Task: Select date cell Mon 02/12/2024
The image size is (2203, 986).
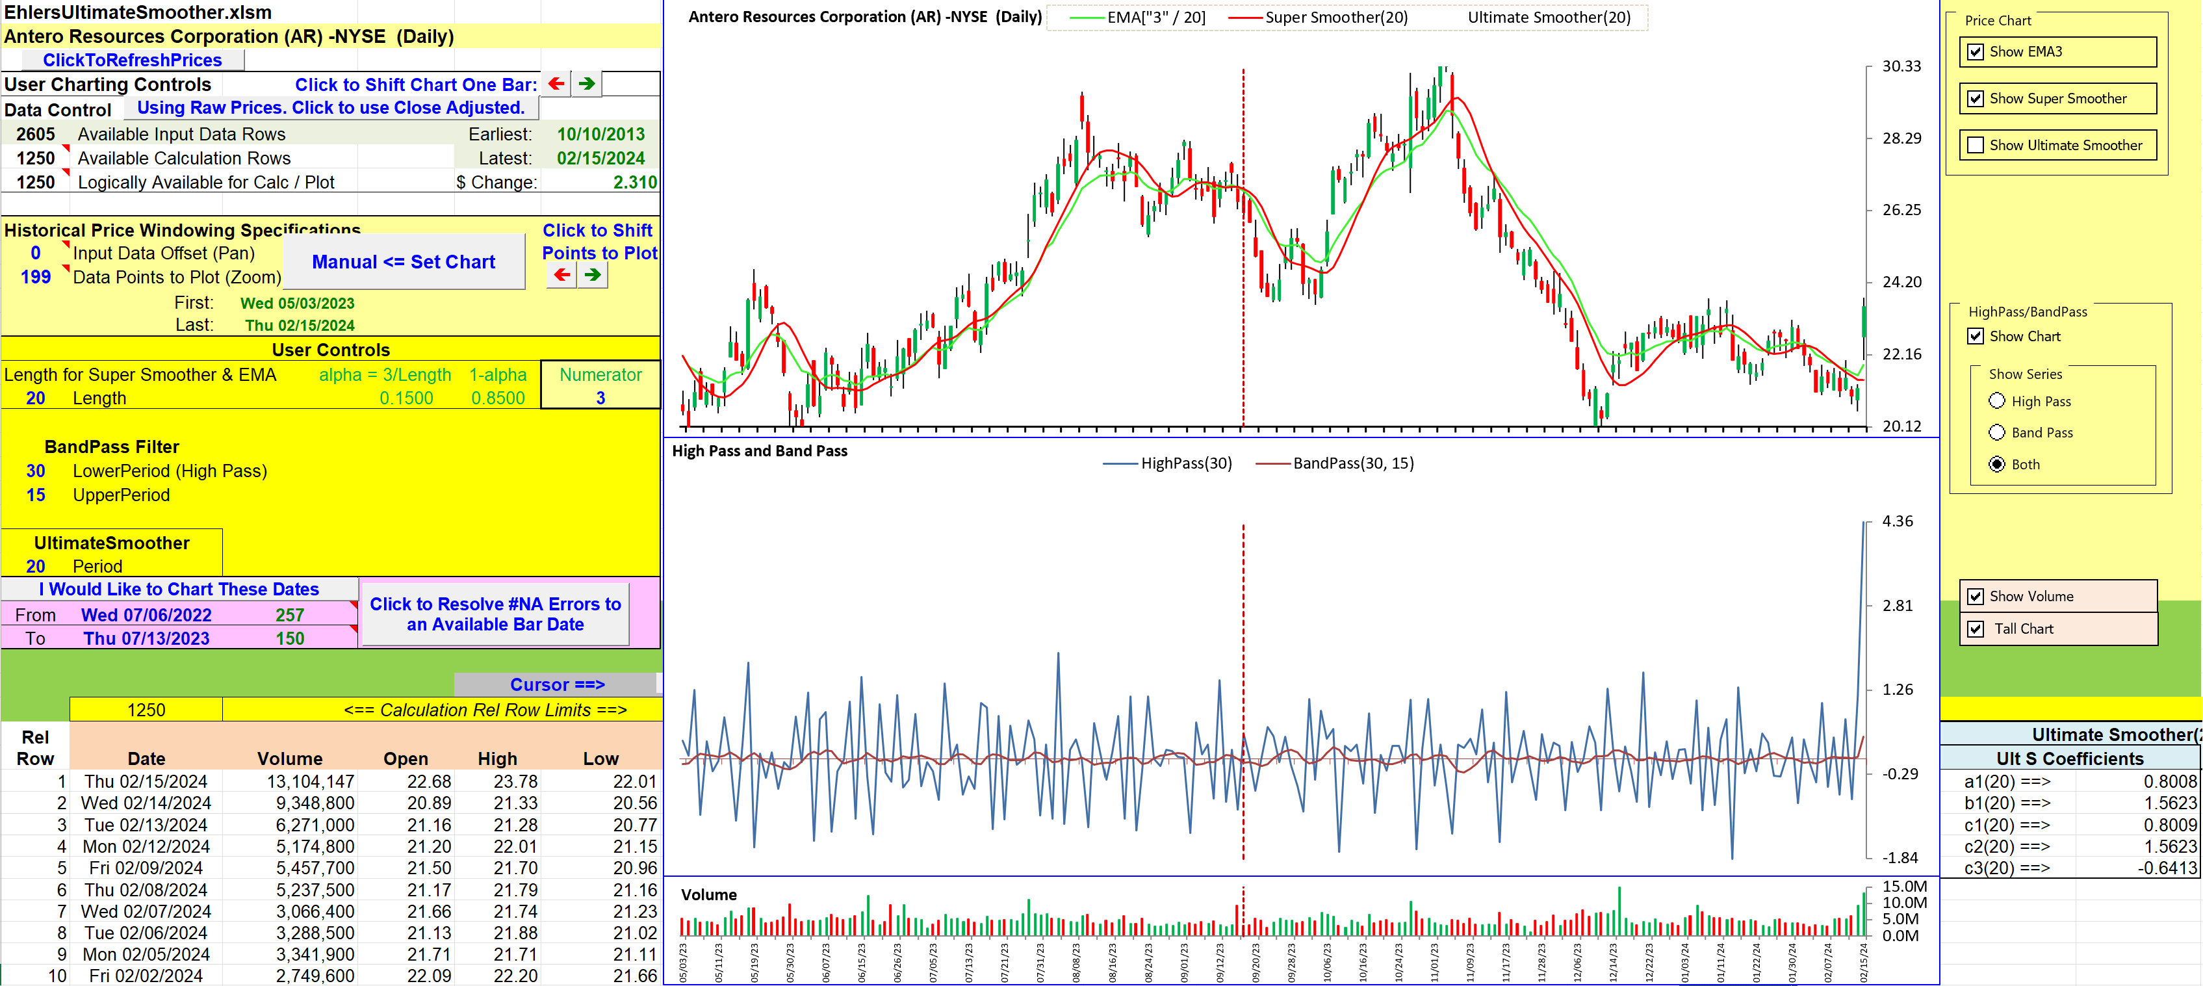Action: 146,847
